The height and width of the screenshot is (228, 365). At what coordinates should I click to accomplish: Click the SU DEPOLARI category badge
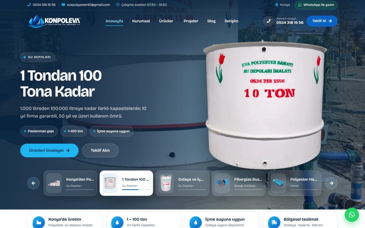38,57
